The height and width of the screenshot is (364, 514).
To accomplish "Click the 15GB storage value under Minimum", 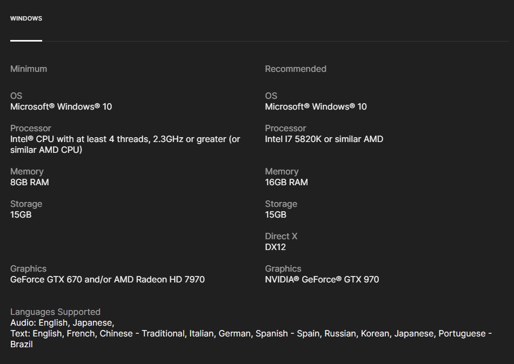I will (21, 214).
